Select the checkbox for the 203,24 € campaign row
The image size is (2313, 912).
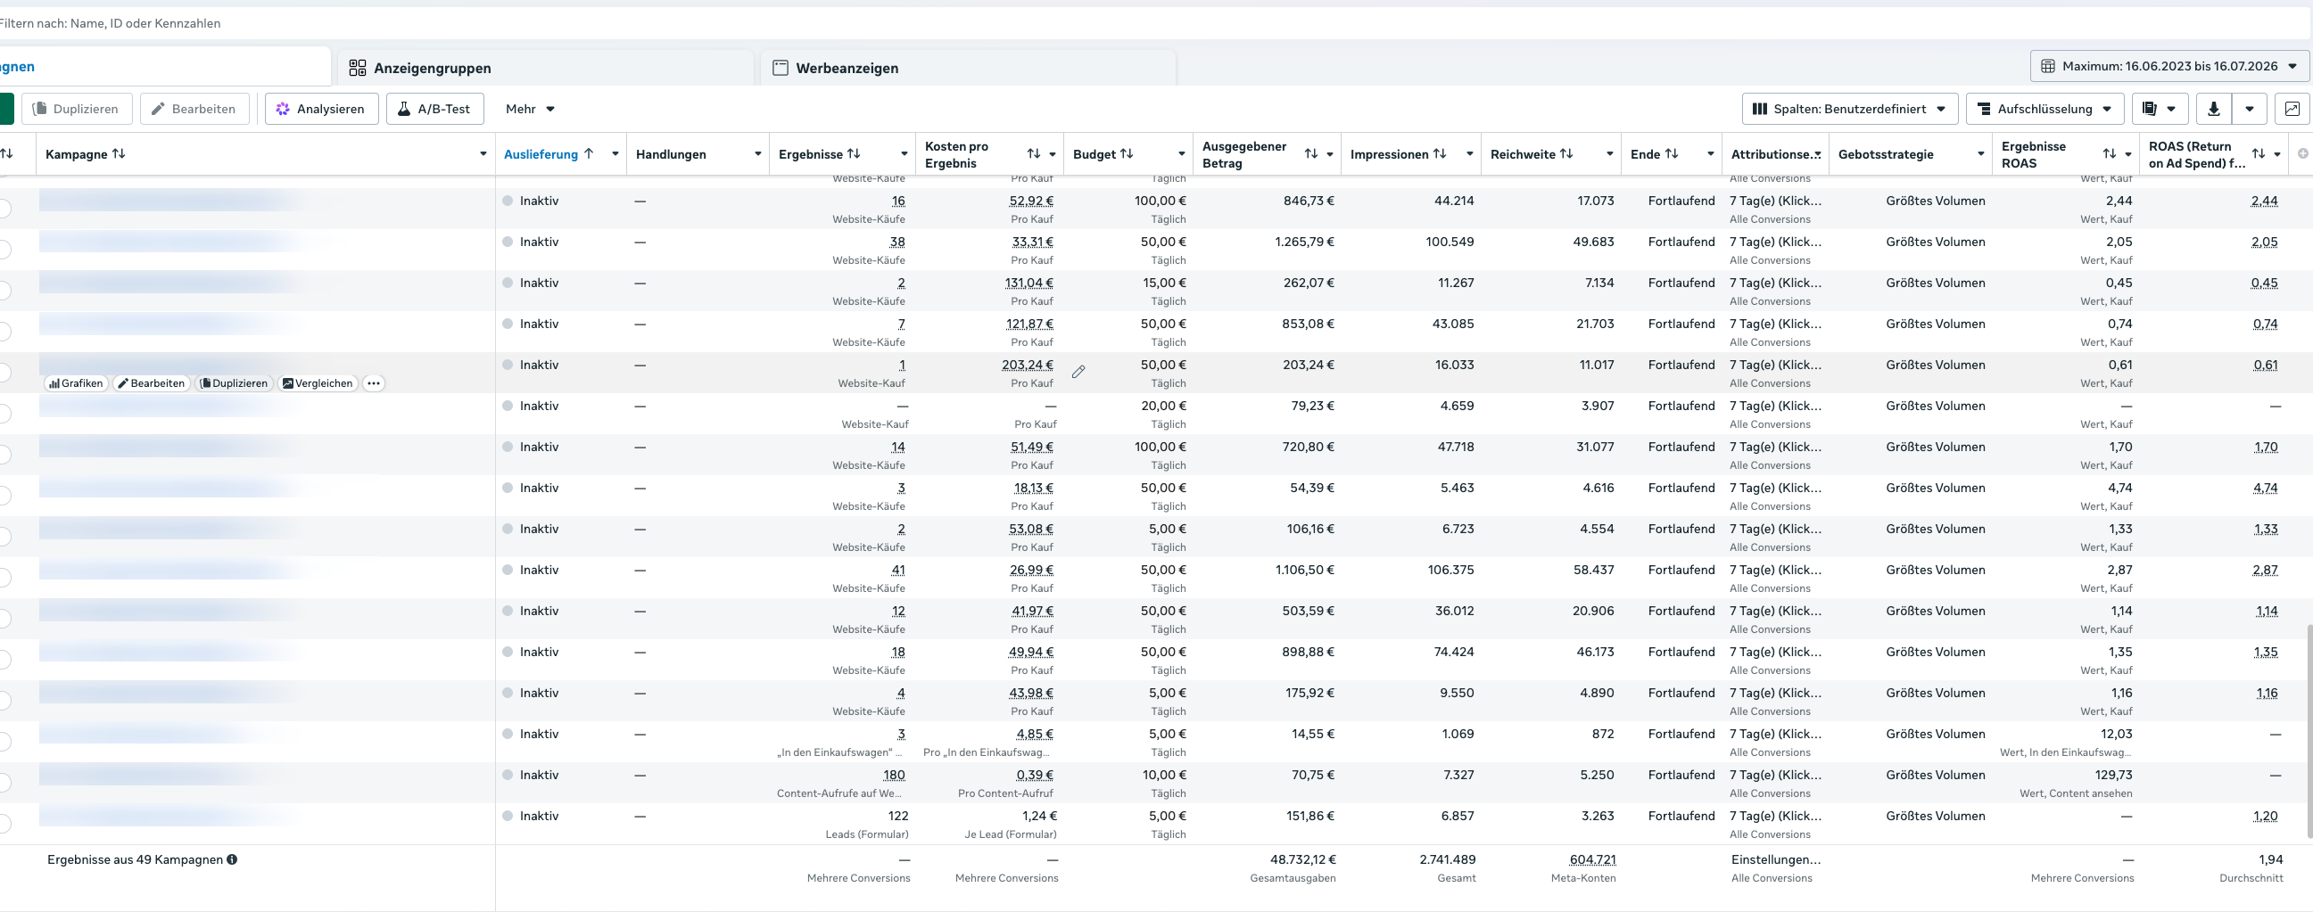point(4,373)
